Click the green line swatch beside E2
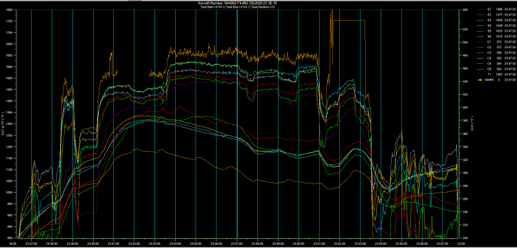Screen dimensions: 517x248 [x=480, y=15]
